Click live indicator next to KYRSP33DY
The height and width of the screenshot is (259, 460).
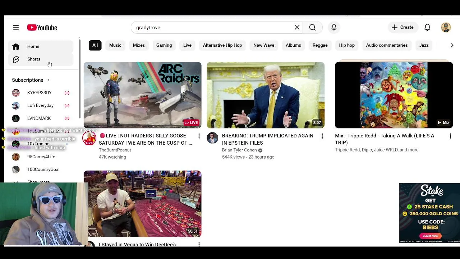pyautogui.click(x=67, y=93)
